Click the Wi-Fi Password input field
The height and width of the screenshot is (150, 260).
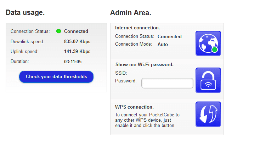(167, 83)
